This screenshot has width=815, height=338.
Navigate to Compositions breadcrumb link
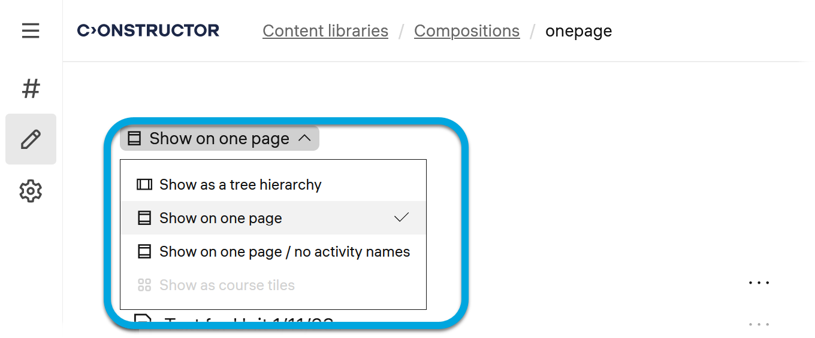[467, 31]
